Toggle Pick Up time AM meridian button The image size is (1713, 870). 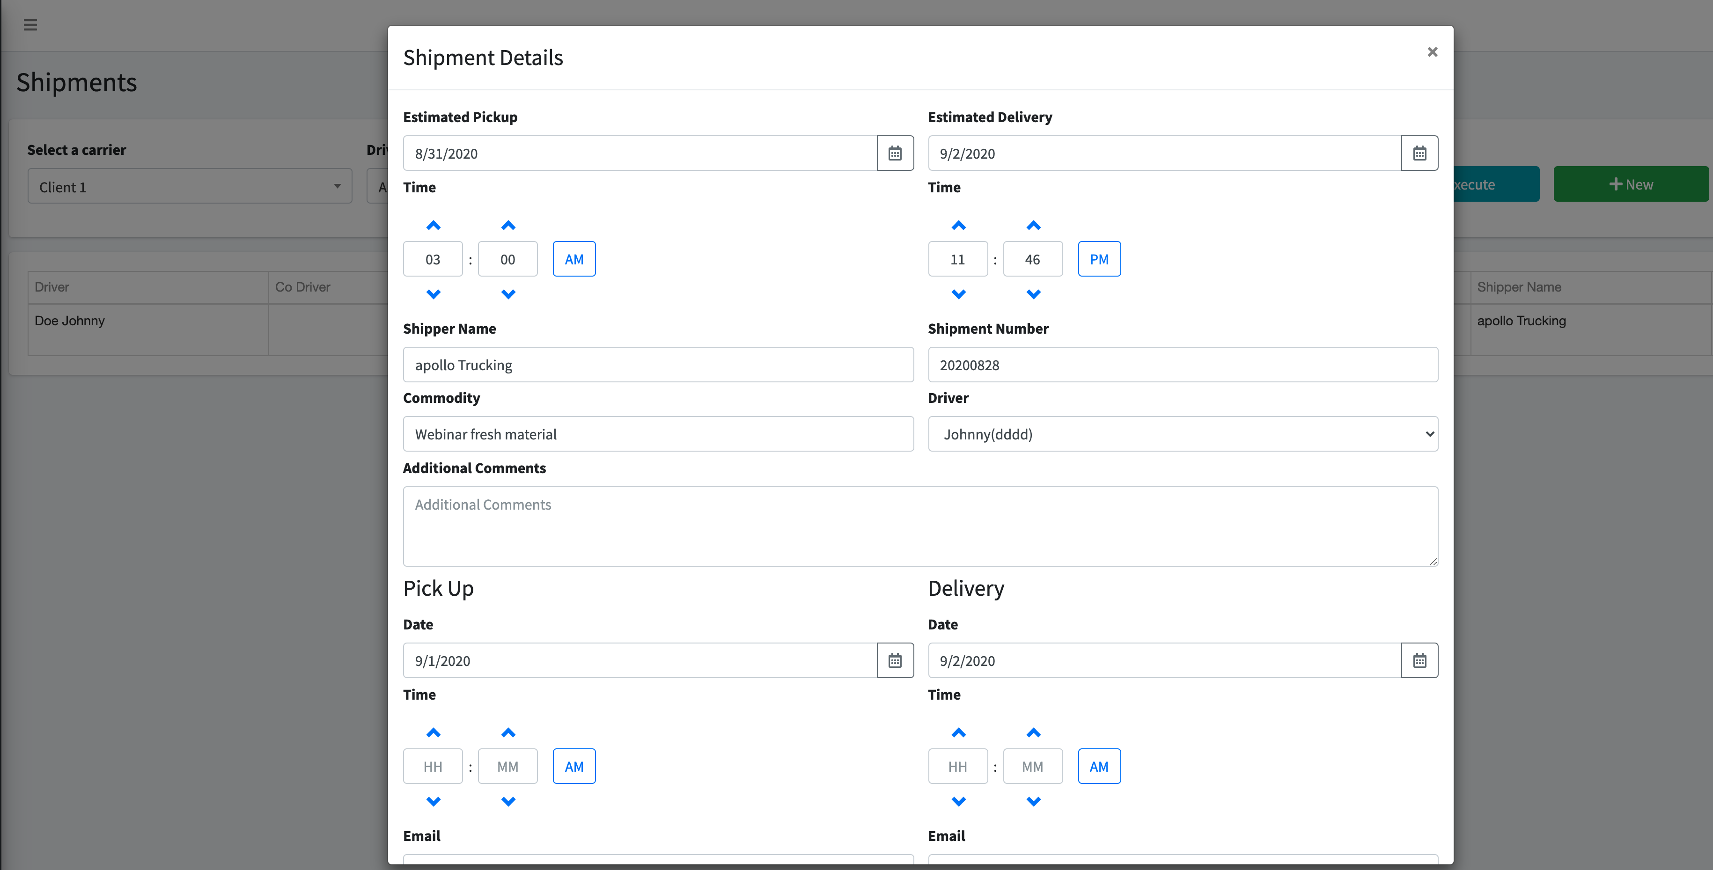click(x=574, y=766)
